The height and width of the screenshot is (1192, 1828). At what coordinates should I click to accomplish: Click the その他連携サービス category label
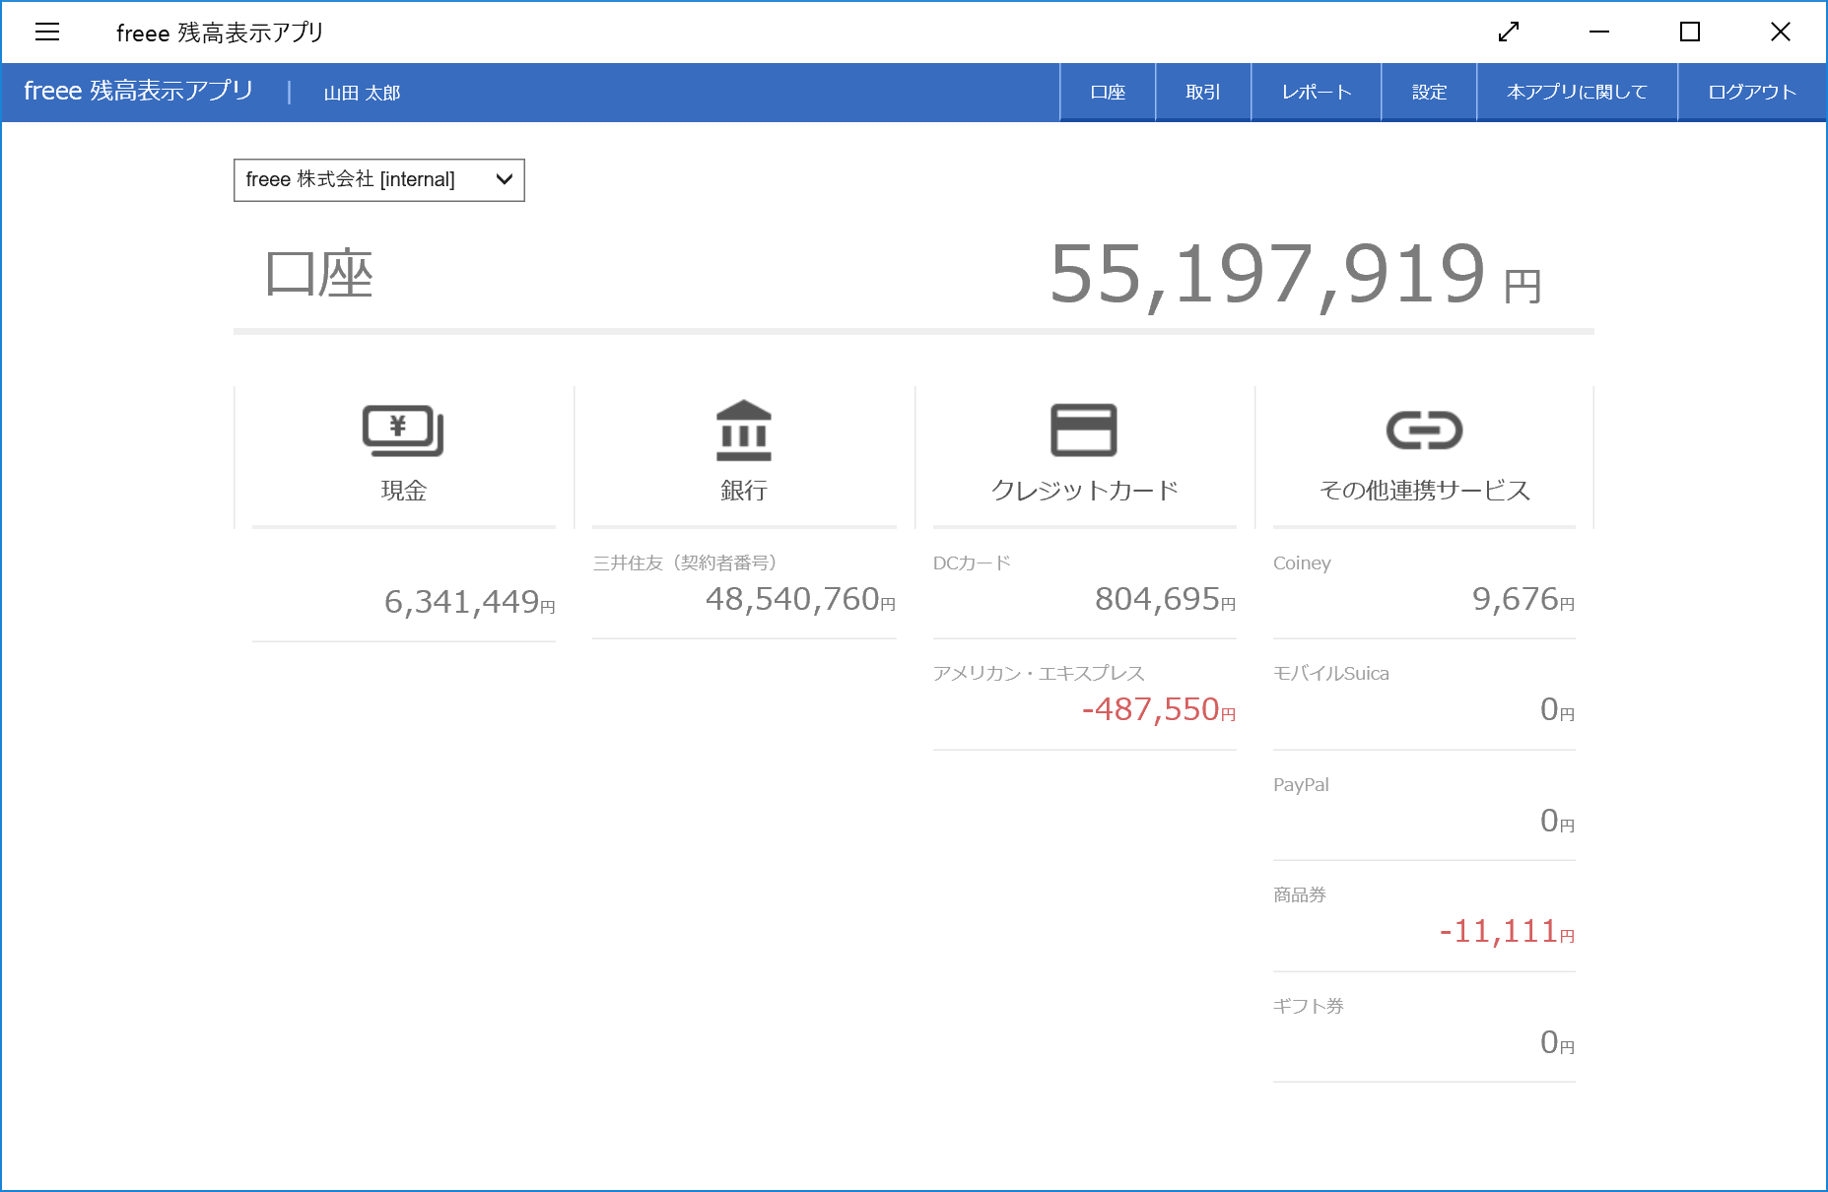(1424, 491)
